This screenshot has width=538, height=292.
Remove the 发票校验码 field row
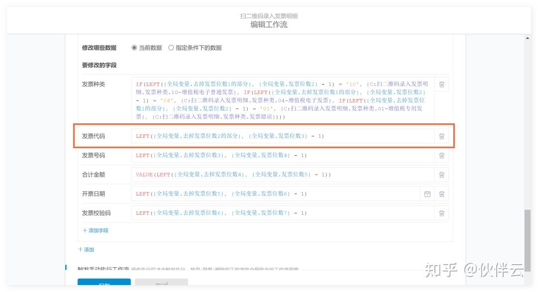point(441,213)
